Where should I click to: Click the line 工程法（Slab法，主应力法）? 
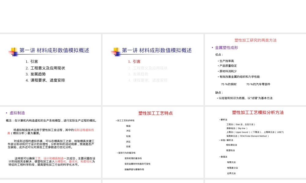(241, 124)
